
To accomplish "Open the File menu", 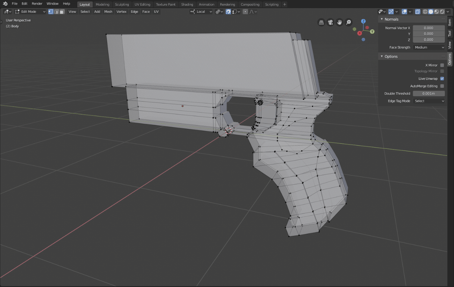I will coord(15,4).
